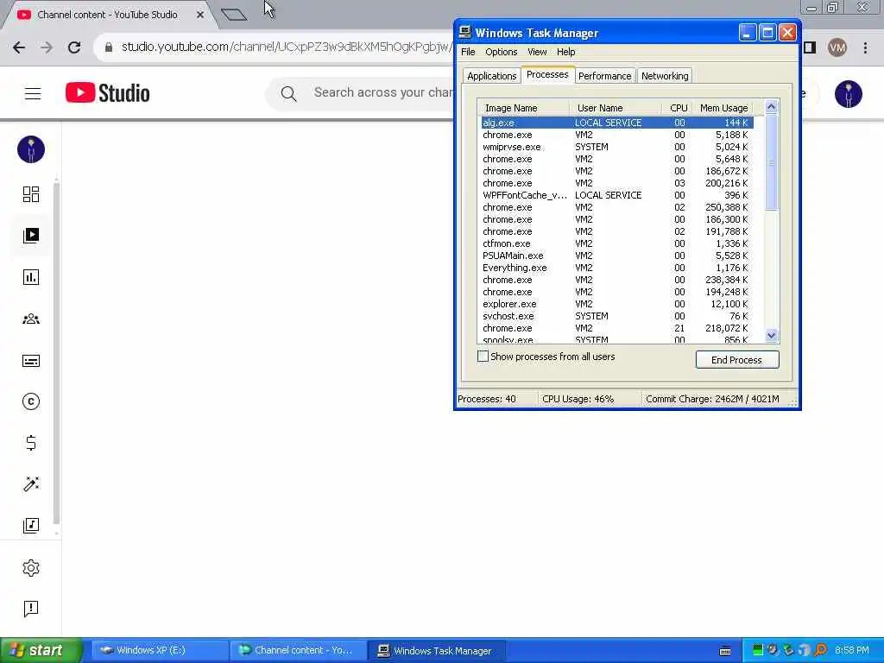The width and height of the screenshot is (884, 663).
Task: Click the side panel icon in Chrome toolbar
Action: [810, 48]
